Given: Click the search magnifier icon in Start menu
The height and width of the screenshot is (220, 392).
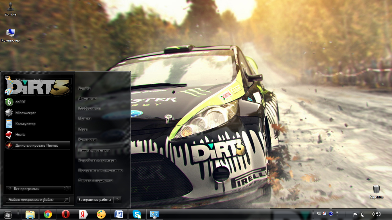Looking at the screenshot, I should pos(66,200).
